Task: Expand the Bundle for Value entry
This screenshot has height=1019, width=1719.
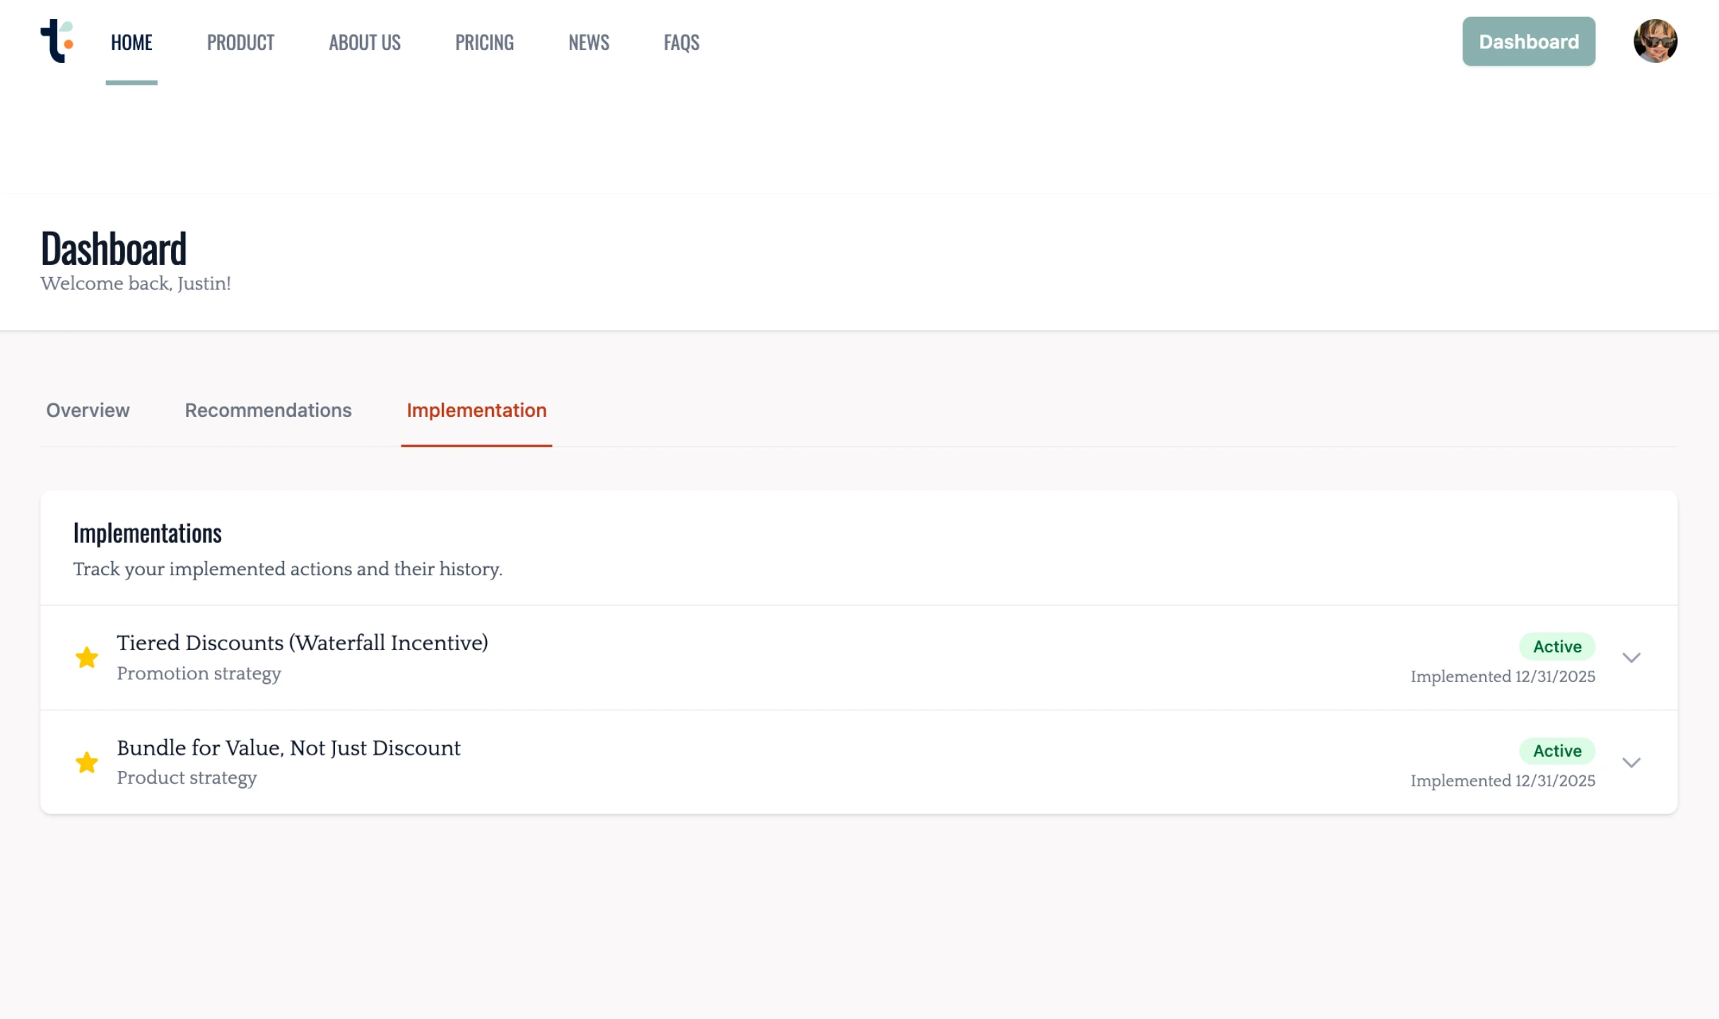Action: point(1632,762)
